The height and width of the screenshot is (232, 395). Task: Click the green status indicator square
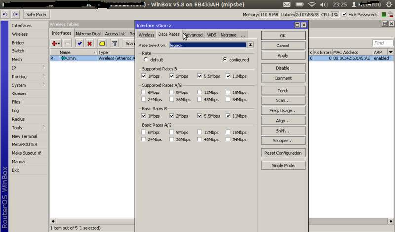pos(384,15)
